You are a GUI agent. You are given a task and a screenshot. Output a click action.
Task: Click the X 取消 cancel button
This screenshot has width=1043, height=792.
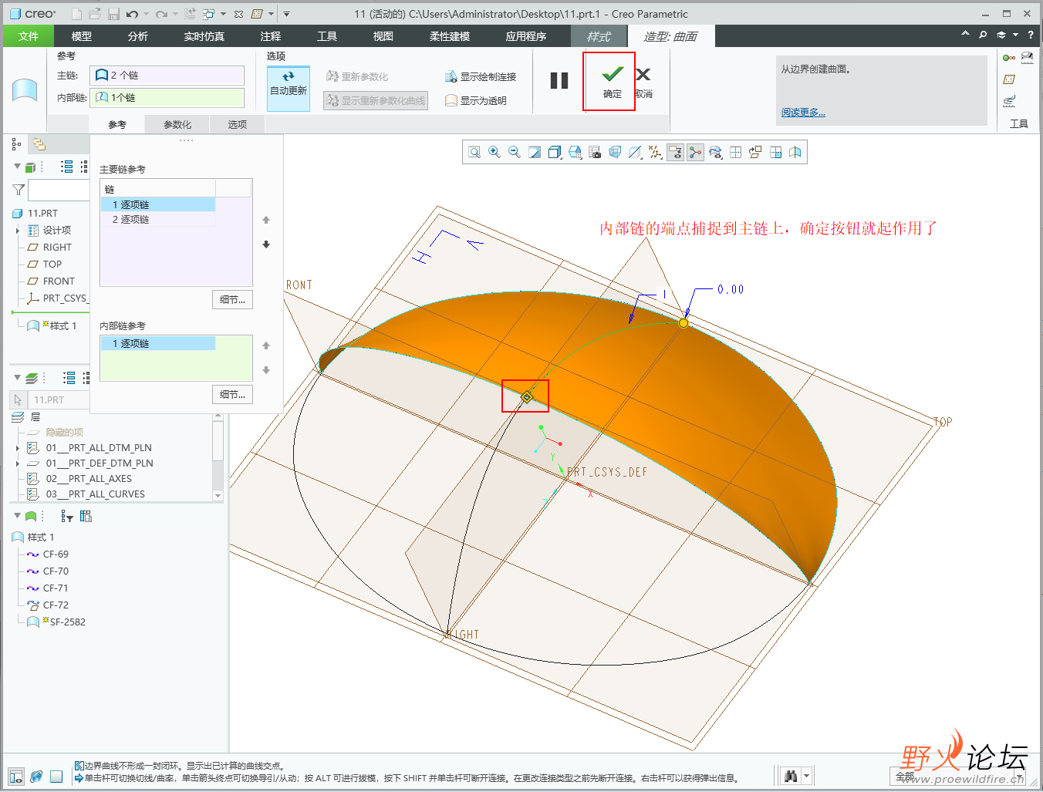point(643,81)
